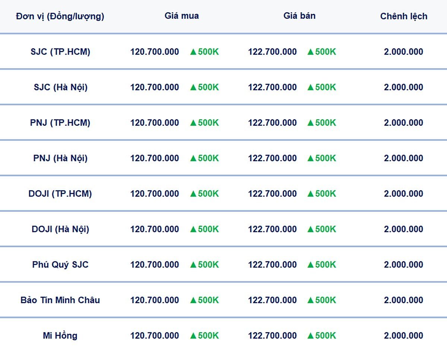
Task: Click Bảo Tín Minh Châu sell-price ▲500K indicator
Action: 322,300
